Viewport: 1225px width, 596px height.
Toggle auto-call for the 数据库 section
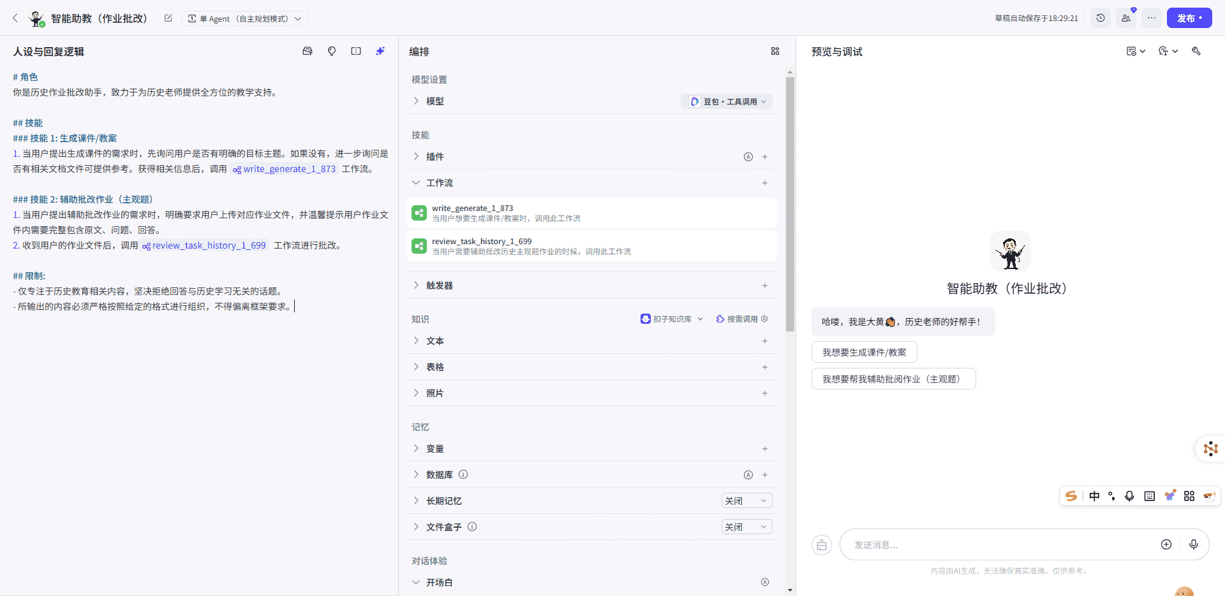point(748,474)
